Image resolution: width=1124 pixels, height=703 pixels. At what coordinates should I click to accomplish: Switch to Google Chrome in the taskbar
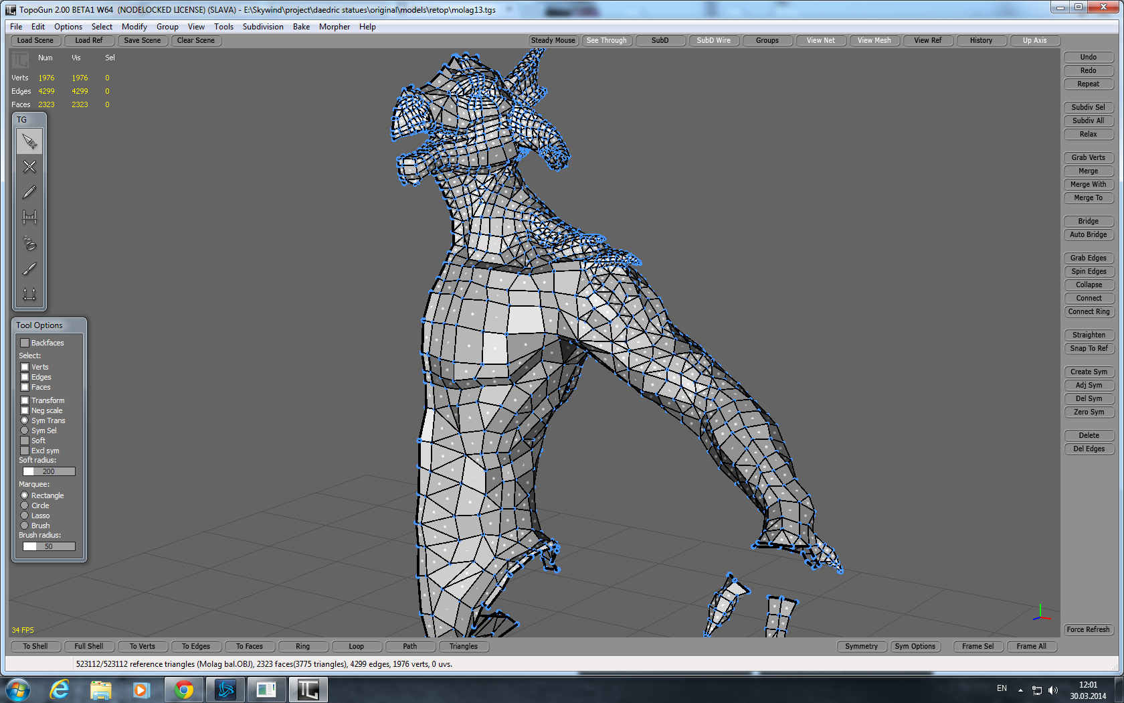(184, 690)
